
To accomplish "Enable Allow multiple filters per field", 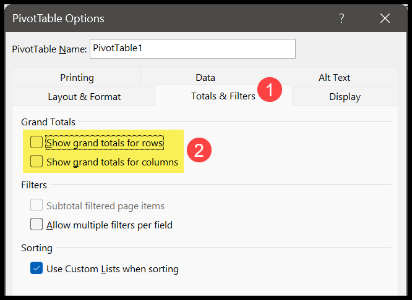I will click(x=36, y=224).
